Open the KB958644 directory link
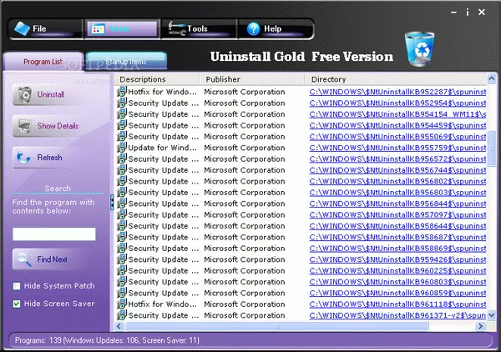501x352 pixels. point(397,226)
